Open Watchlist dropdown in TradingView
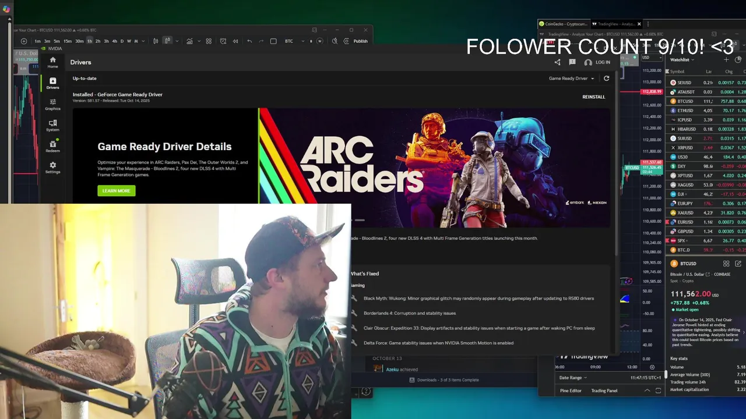The image size is (746, 419). coord(682,59)
